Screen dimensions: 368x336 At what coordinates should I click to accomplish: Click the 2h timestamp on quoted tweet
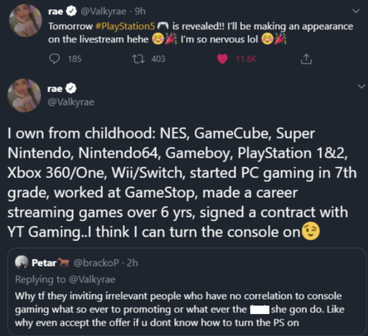pos(132,263)
